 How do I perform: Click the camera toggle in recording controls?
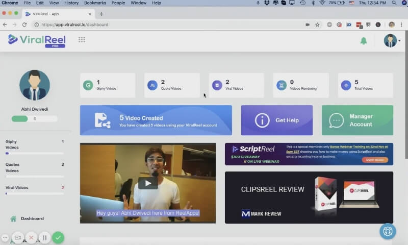[x=18, y=237]
